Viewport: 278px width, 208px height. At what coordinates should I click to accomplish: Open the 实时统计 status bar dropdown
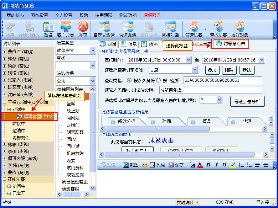187,202
